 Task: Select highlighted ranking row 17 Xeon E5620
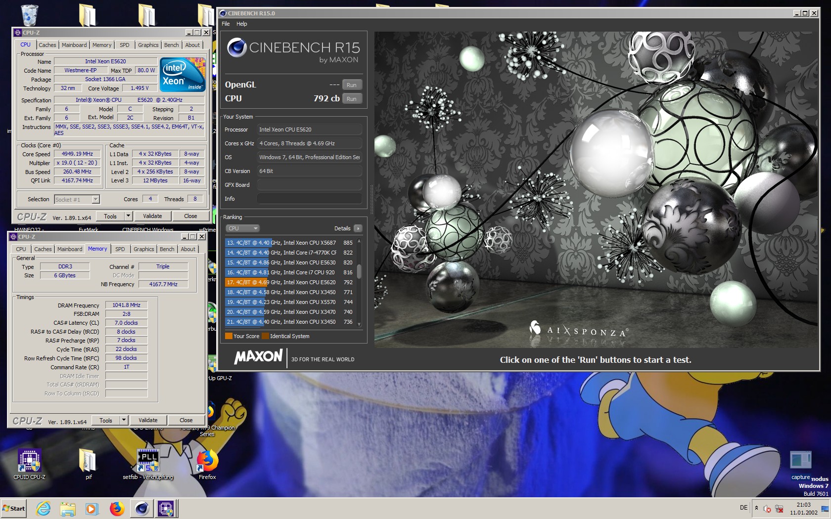290,282
